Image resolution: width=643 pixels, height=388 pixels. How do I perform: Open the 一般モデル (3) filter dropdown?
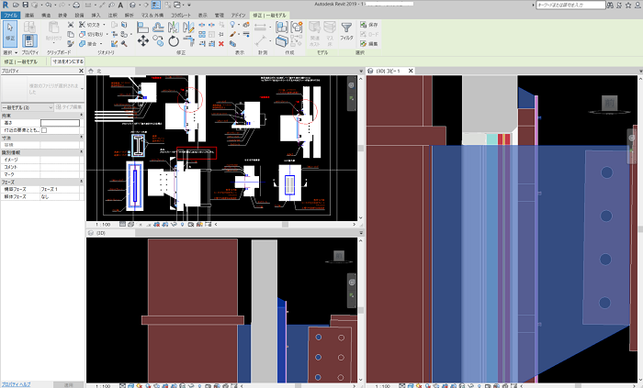pyautogui.click(x=28, y=108)
